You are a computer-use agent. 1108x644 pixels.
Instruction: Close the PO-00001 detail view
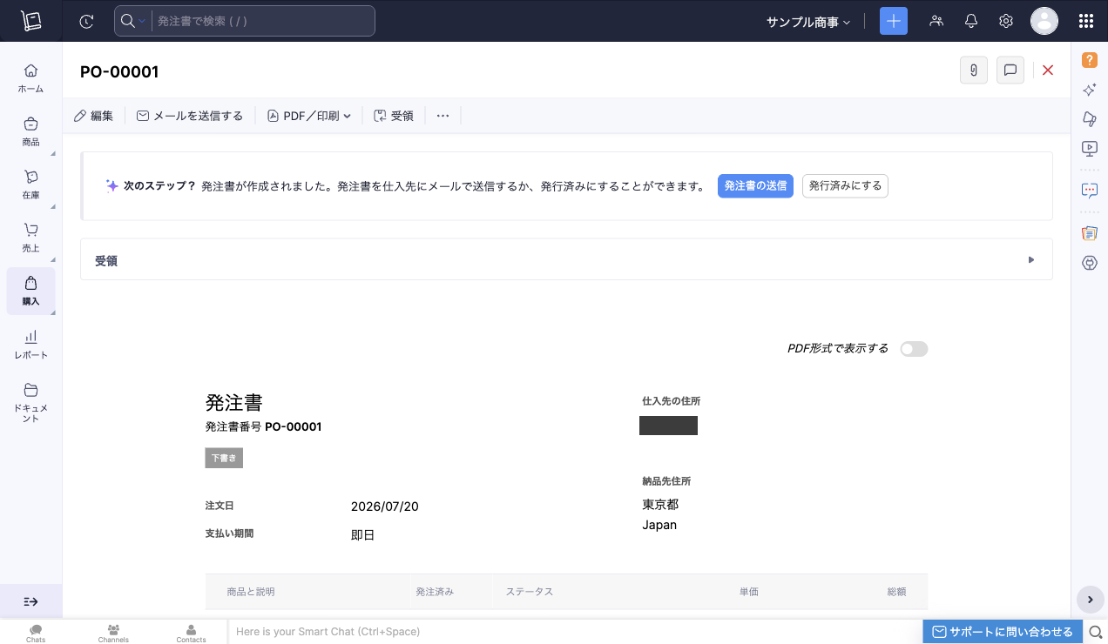tap(1048, 70)
